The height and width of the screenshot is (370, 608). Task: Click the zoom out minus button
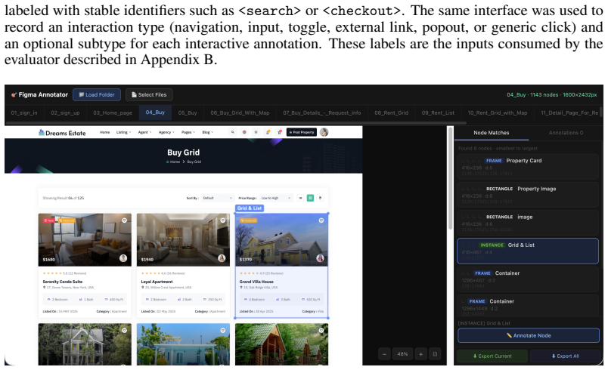384,354
